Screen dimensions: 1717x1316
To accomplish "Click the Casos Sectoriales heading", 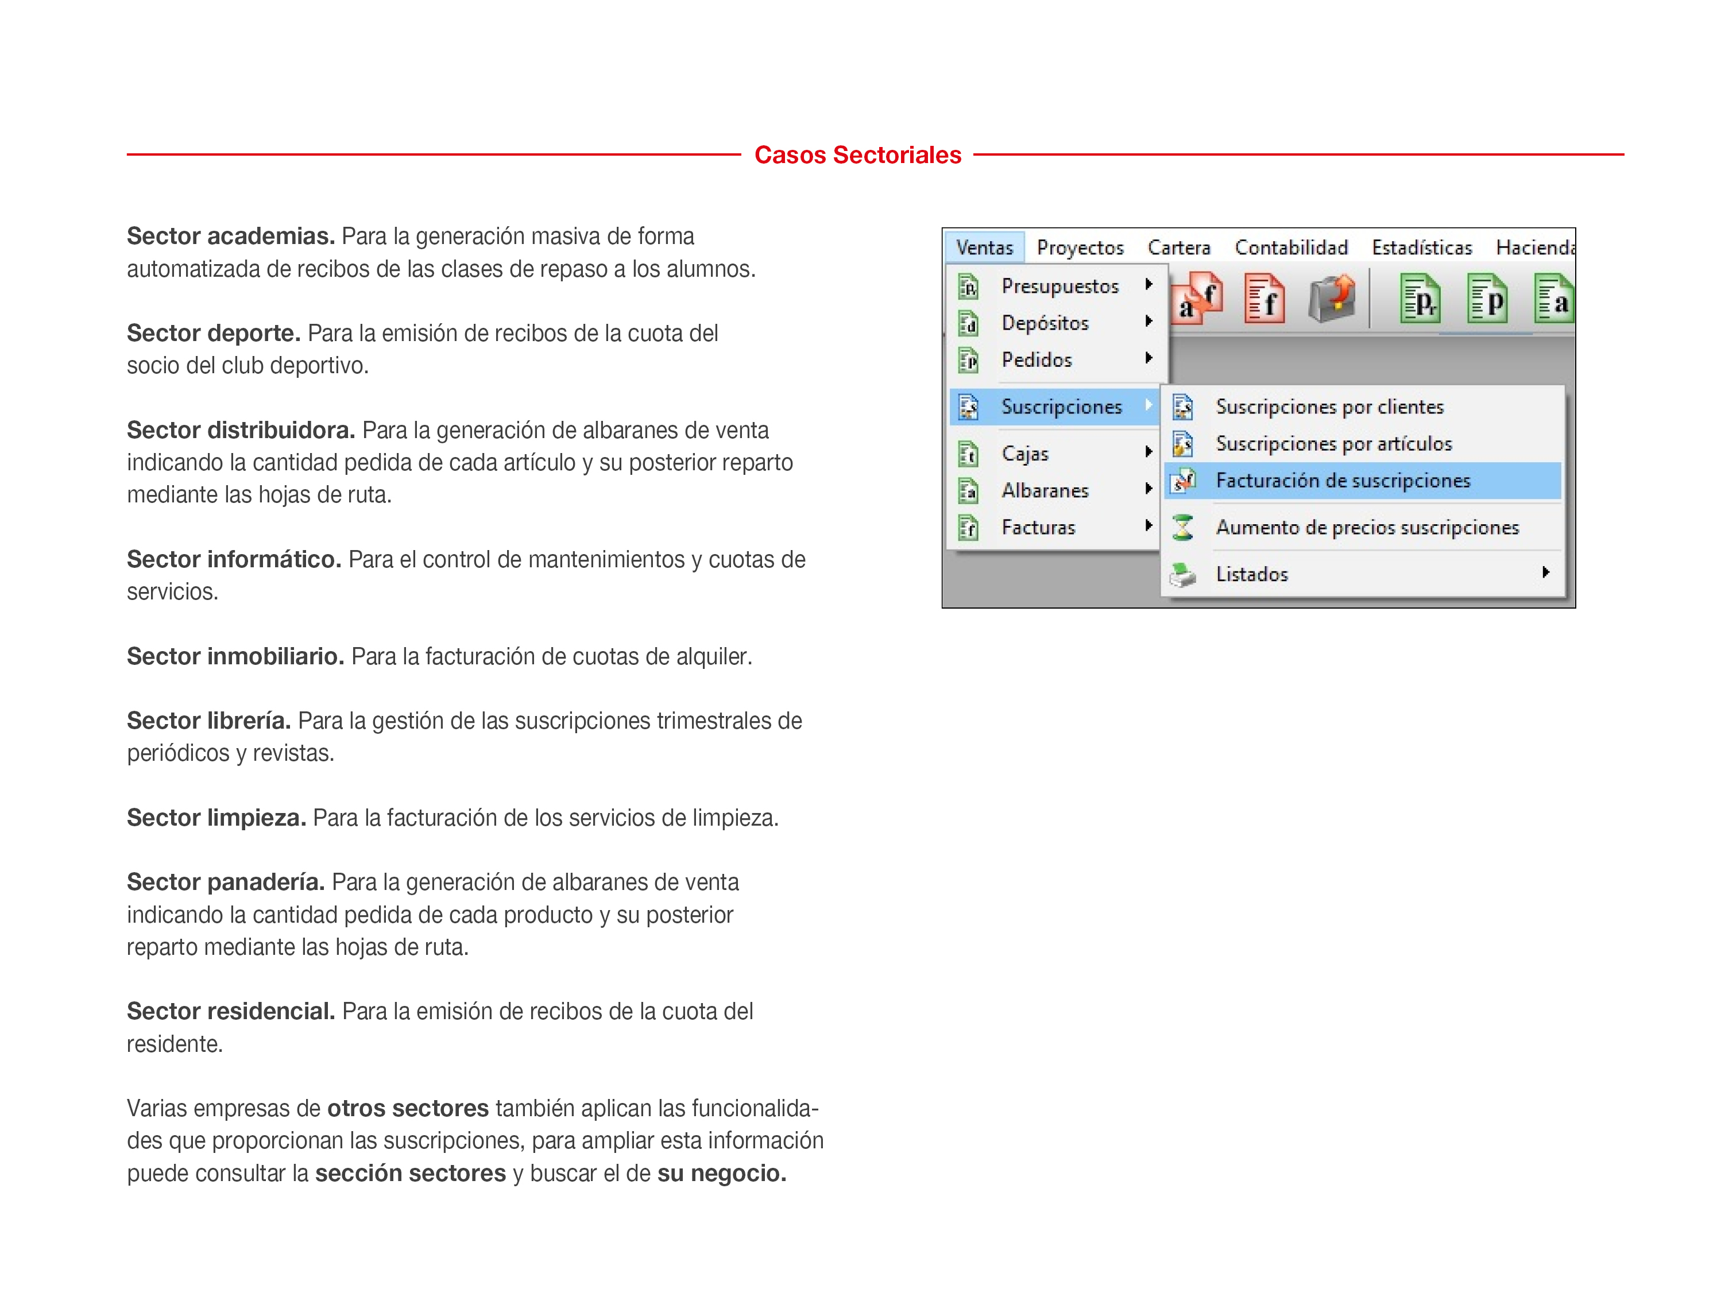I will [857, 155].
